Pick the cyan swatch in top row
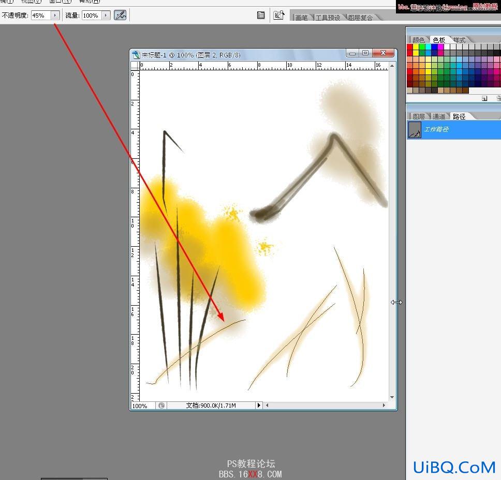501x480 pixels. [429, 47]
